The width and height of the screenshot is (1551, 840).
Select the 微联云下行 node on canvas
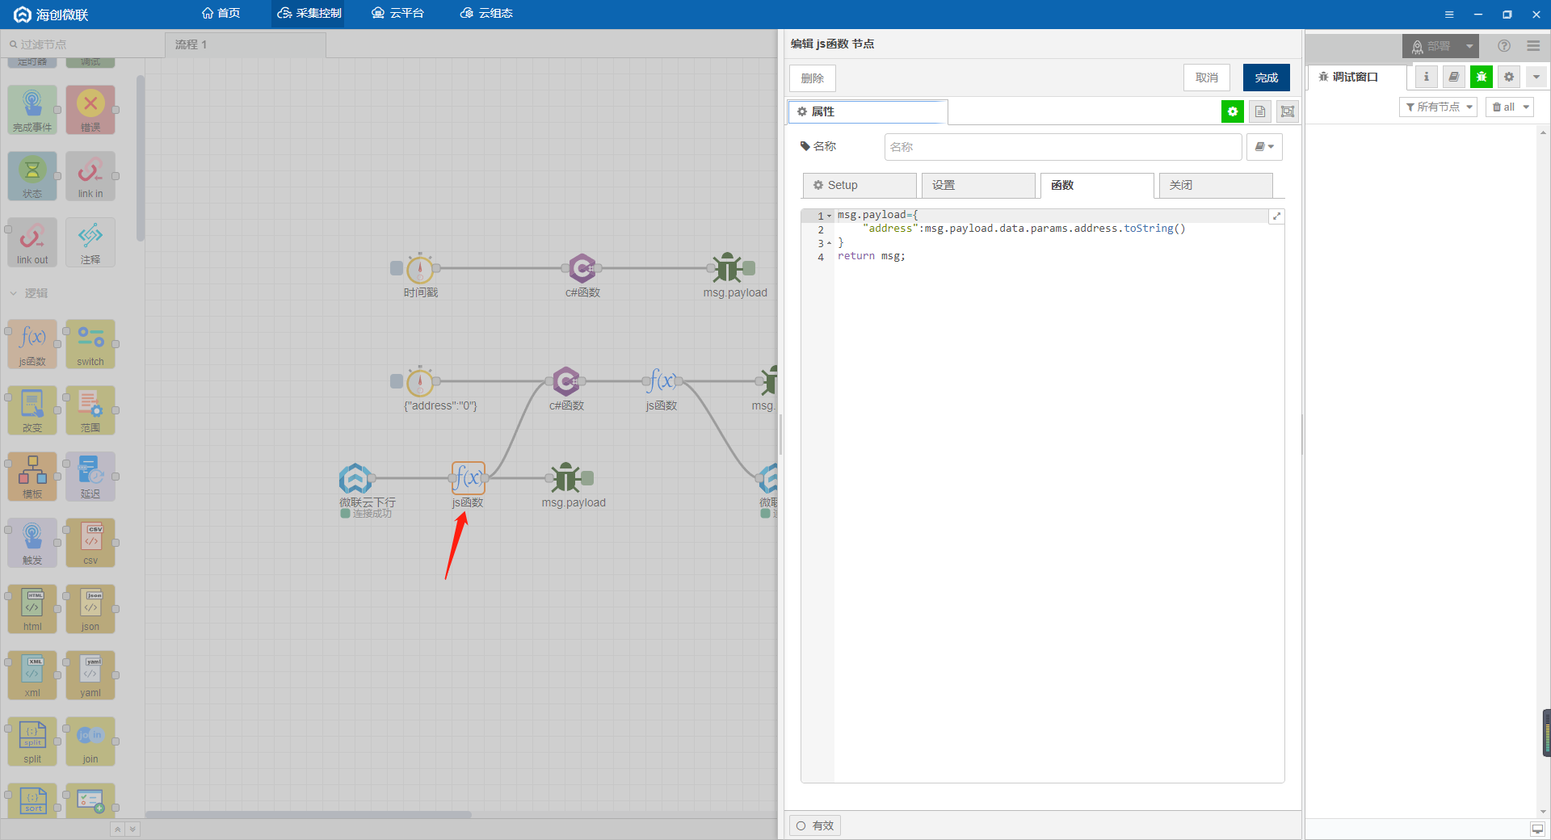(x=355, y=478)
